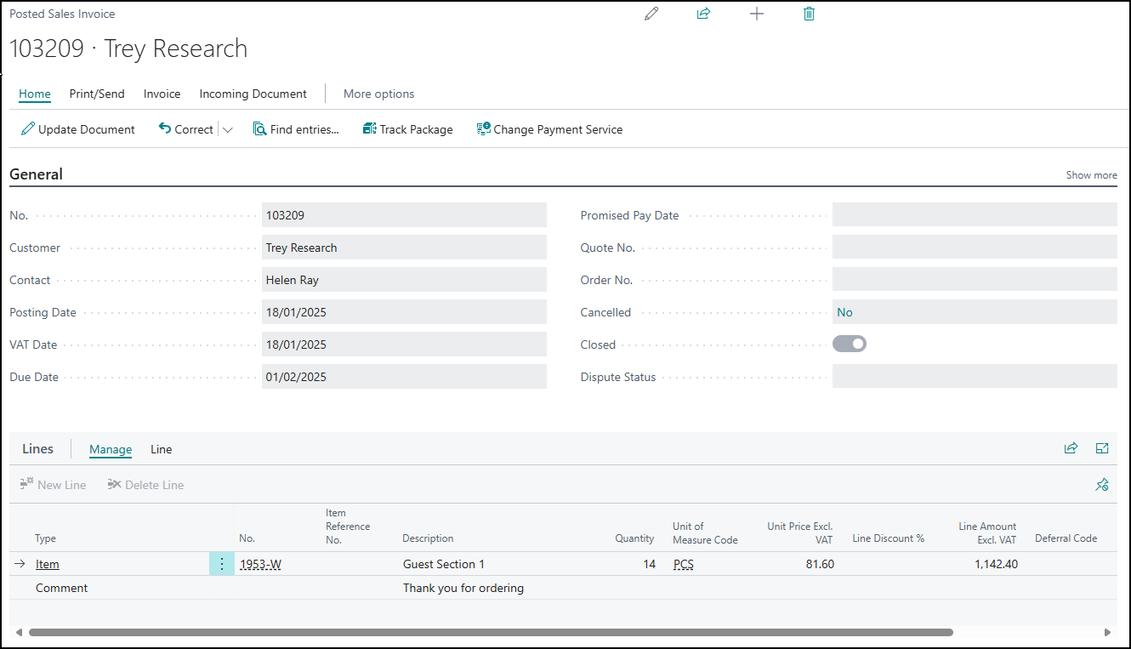Viewport: 1131px width, 649px height.
Task: Click the Contact field Helen Ray
Action: pos(404,280)
